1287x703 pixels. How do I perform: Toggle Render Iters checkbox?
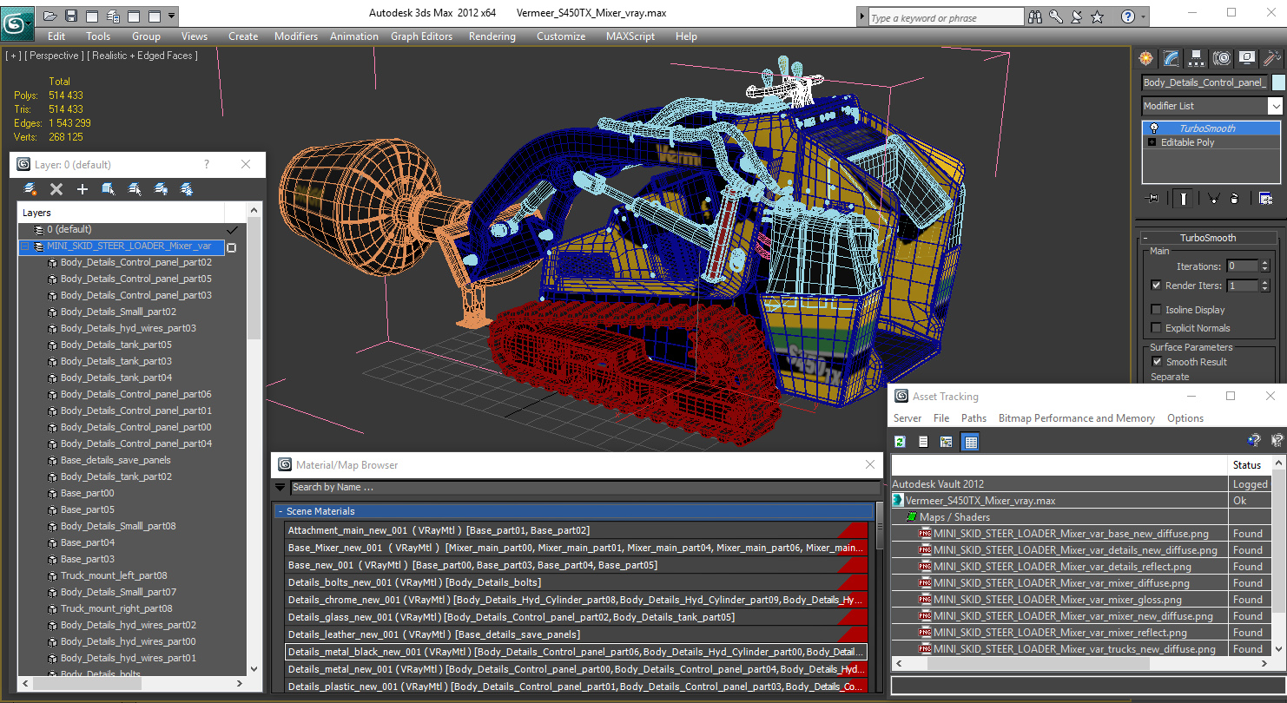(1156, 285)
